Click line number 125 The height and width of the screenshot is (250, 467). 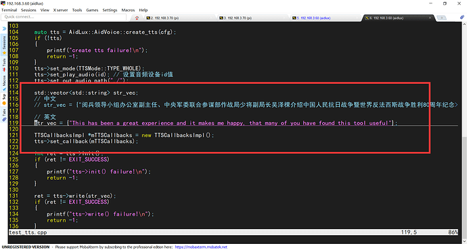click(x=14, y=159)
